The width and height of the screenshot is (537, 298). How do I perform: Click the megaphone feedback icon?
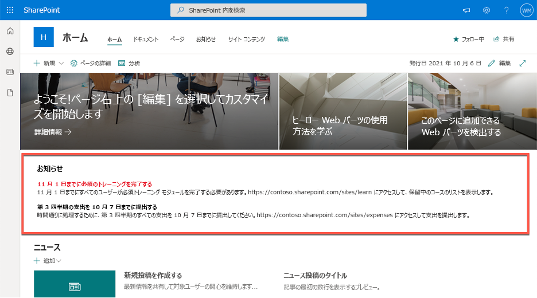click(x=466, y=10)
